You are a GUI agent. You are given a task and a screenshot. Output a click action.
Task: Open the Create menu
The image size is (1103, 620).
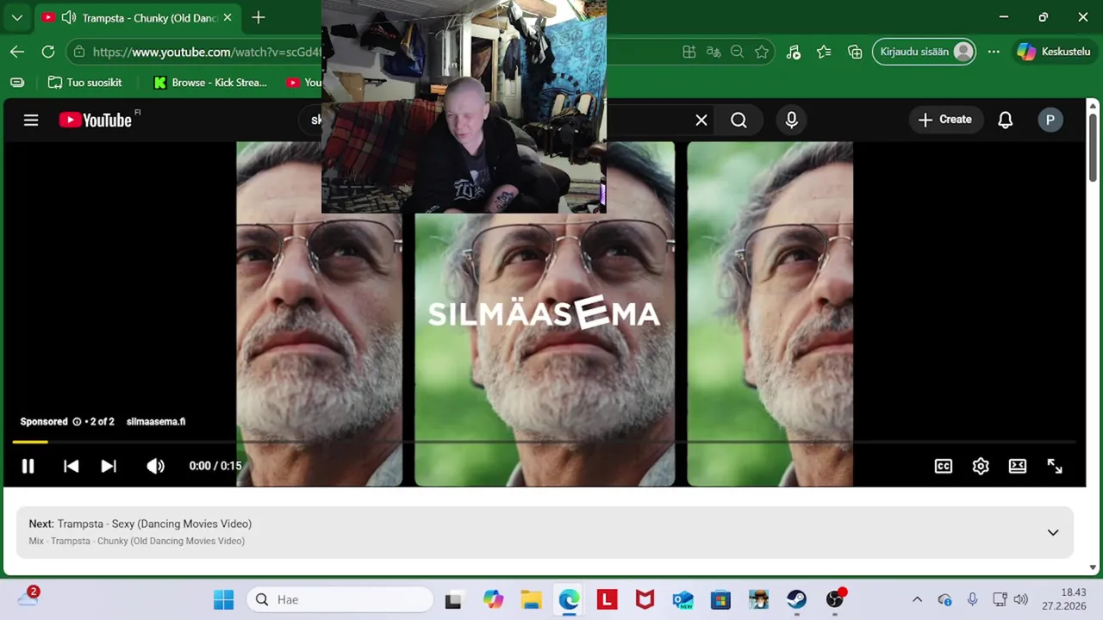[944, 120]
